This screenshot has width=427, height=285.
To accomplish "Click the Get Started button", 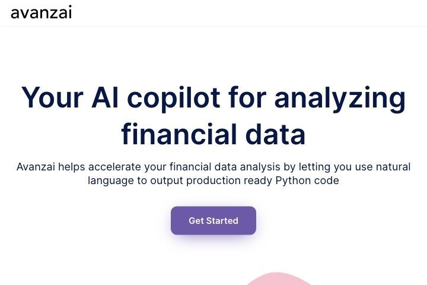I will click(x=213, y=220).
